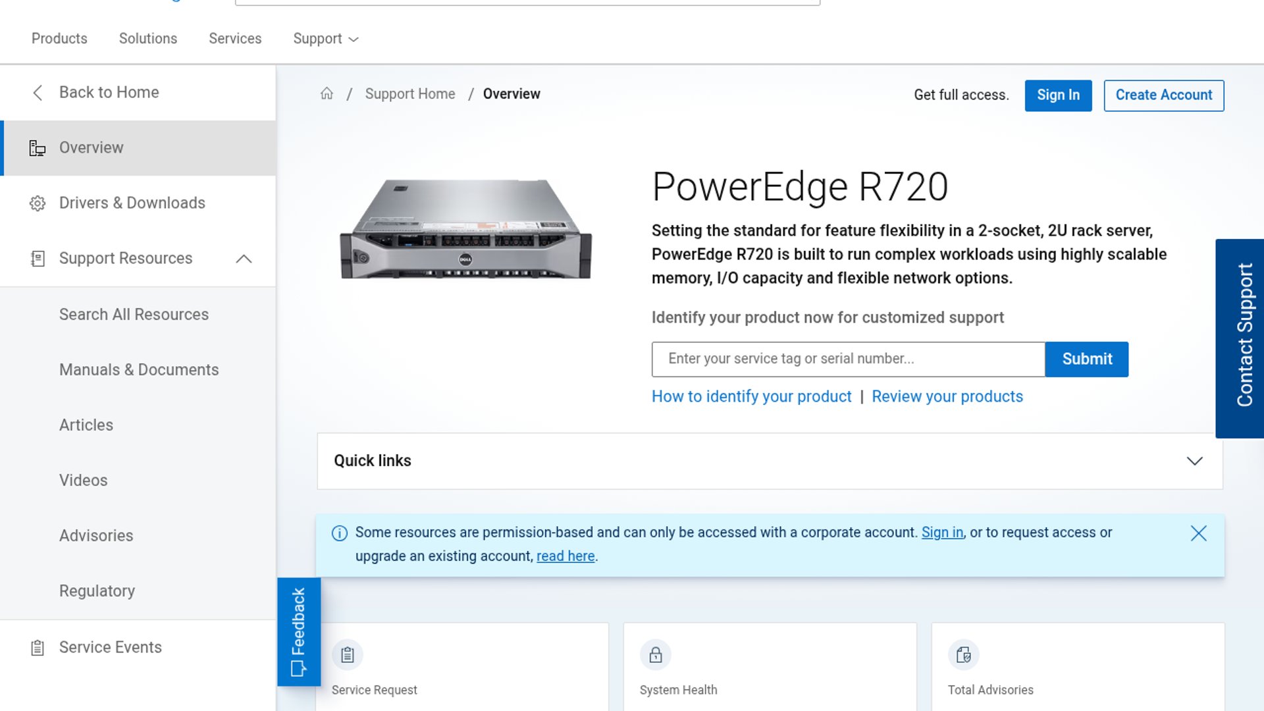
Task: Click the Sign In button
Action: (1059, 95)
